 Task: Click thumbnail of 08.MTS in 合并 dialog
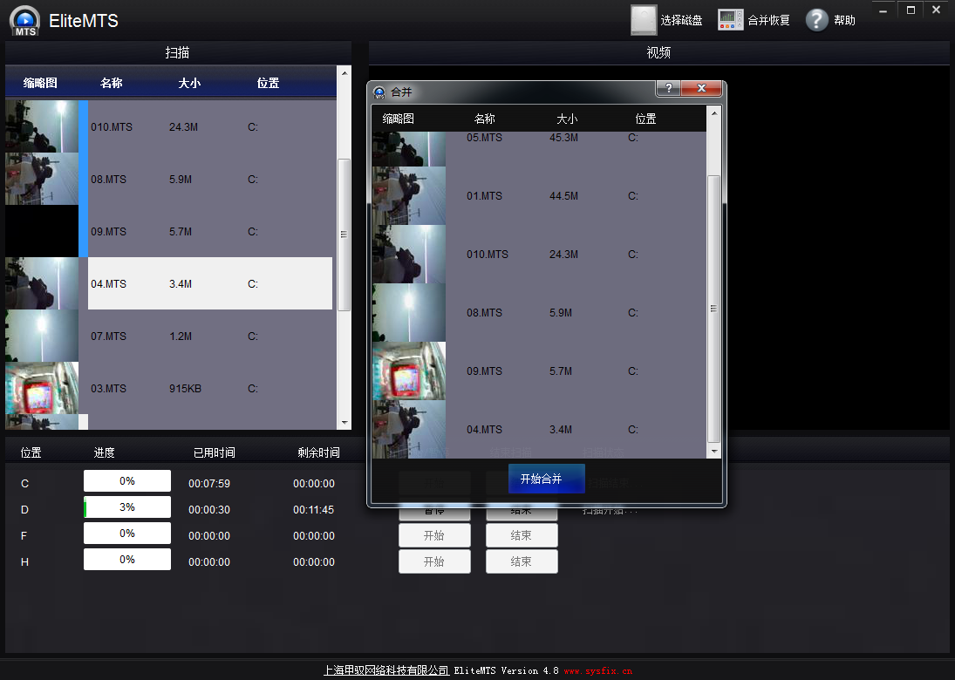pos(409,313)
